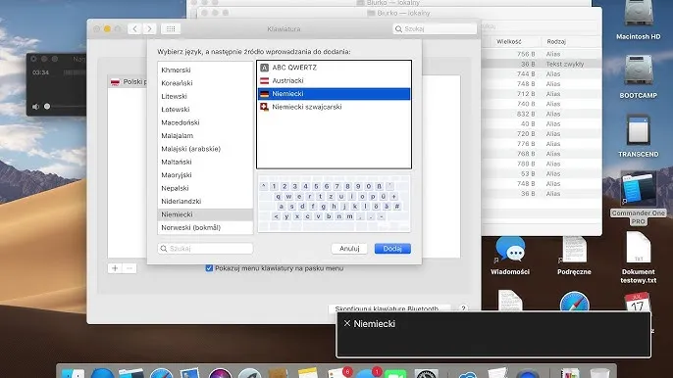Open the Macintosh HD drive icon
673x378 pixels.
pyautogui.click(x=639, y=14)
